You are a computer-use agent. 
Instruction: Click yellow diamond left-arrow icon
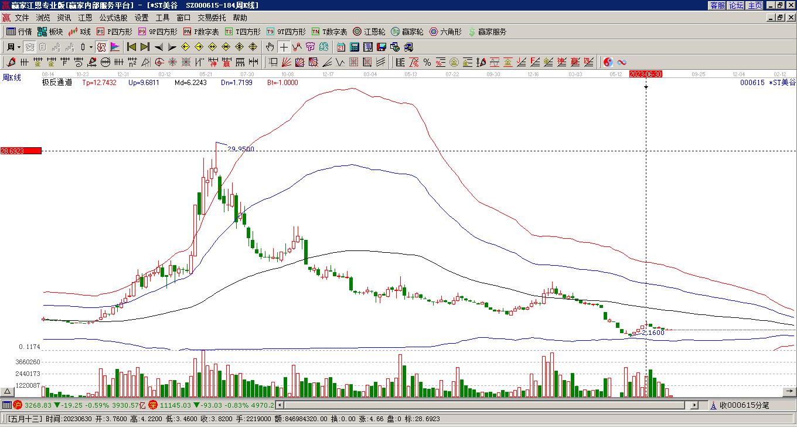pyautogui.click(x=185, y=47)
